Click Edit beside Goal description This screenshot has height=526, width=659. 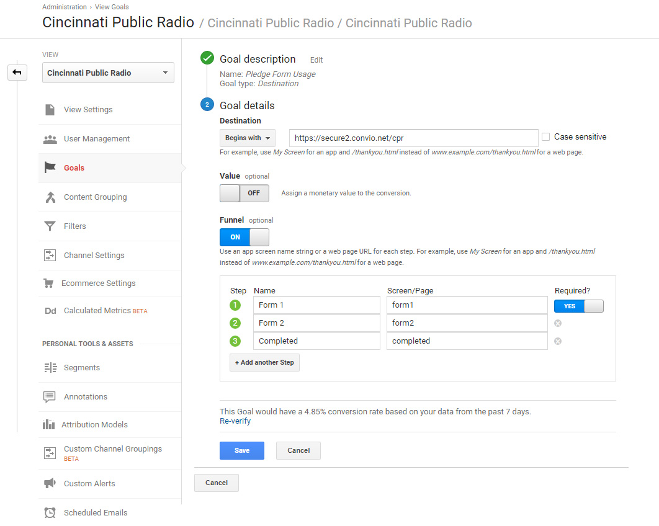[316, 60]
